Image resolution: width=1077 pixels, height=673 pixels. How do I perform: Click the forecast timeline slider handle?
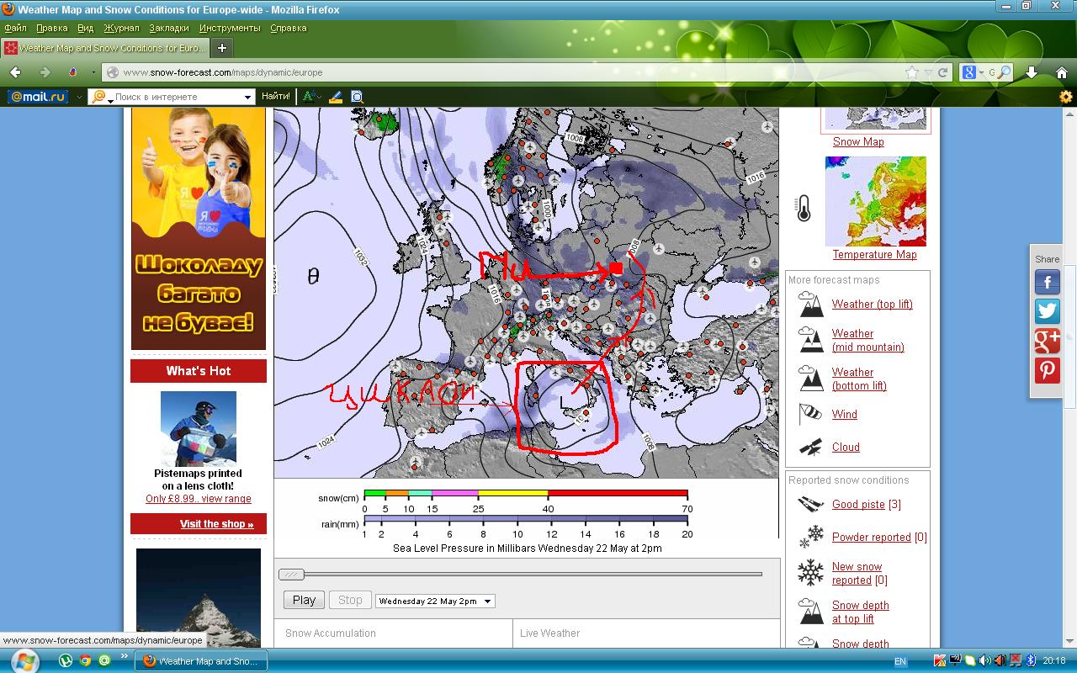click(x=292, y=575)
